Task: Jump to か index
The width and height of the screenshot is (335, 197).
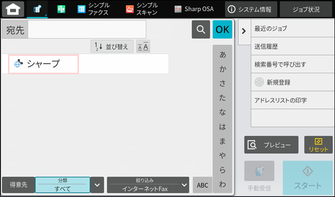Action: tap(222, 69)
